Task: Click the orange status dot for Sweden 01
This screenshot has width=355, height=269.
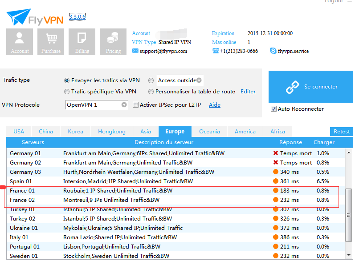Action: 276,256
